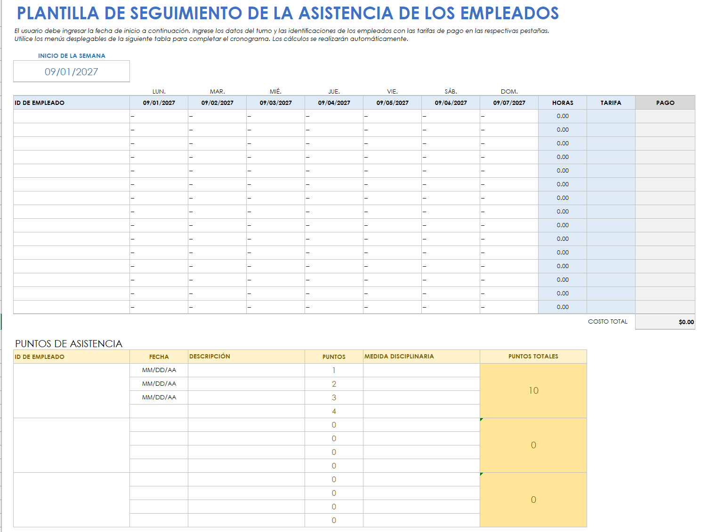The height and width of the screenshot is (532, 709).
Task: Click the first MM/DD/AA date cell
Action: coord(159,370)
